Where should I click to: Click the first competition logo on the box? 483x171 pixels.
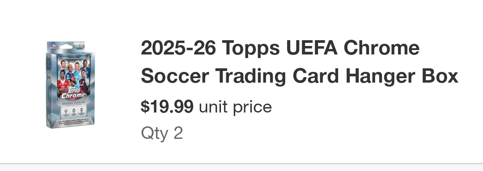click(x=66, y=111)
